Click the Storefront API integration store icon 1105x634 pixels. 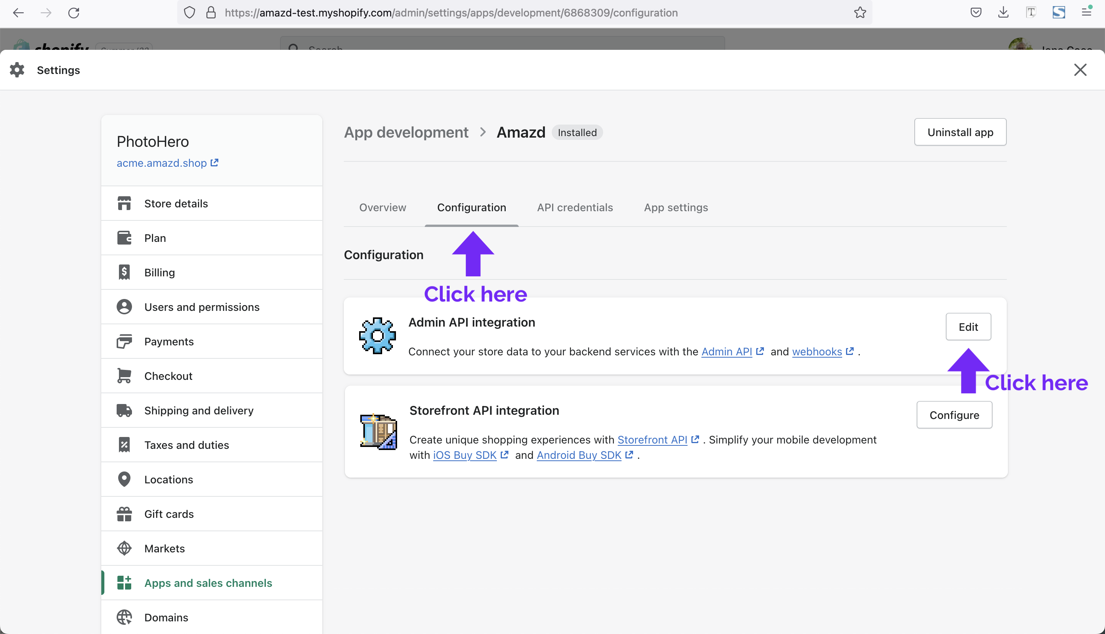378,431
